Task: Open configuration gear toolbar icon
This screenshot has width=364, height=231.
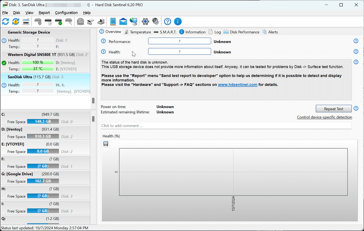Action: 145,21
